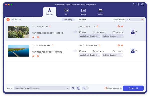This screenshot has height=97, width=150.
Task: Click the scissors cut icon for river-dam.mkv
Action: [38, 56]
